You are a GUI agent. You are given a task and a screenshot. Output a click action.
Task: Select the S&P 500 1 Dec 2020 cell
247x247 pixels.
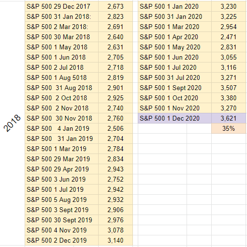click(174, 118)
